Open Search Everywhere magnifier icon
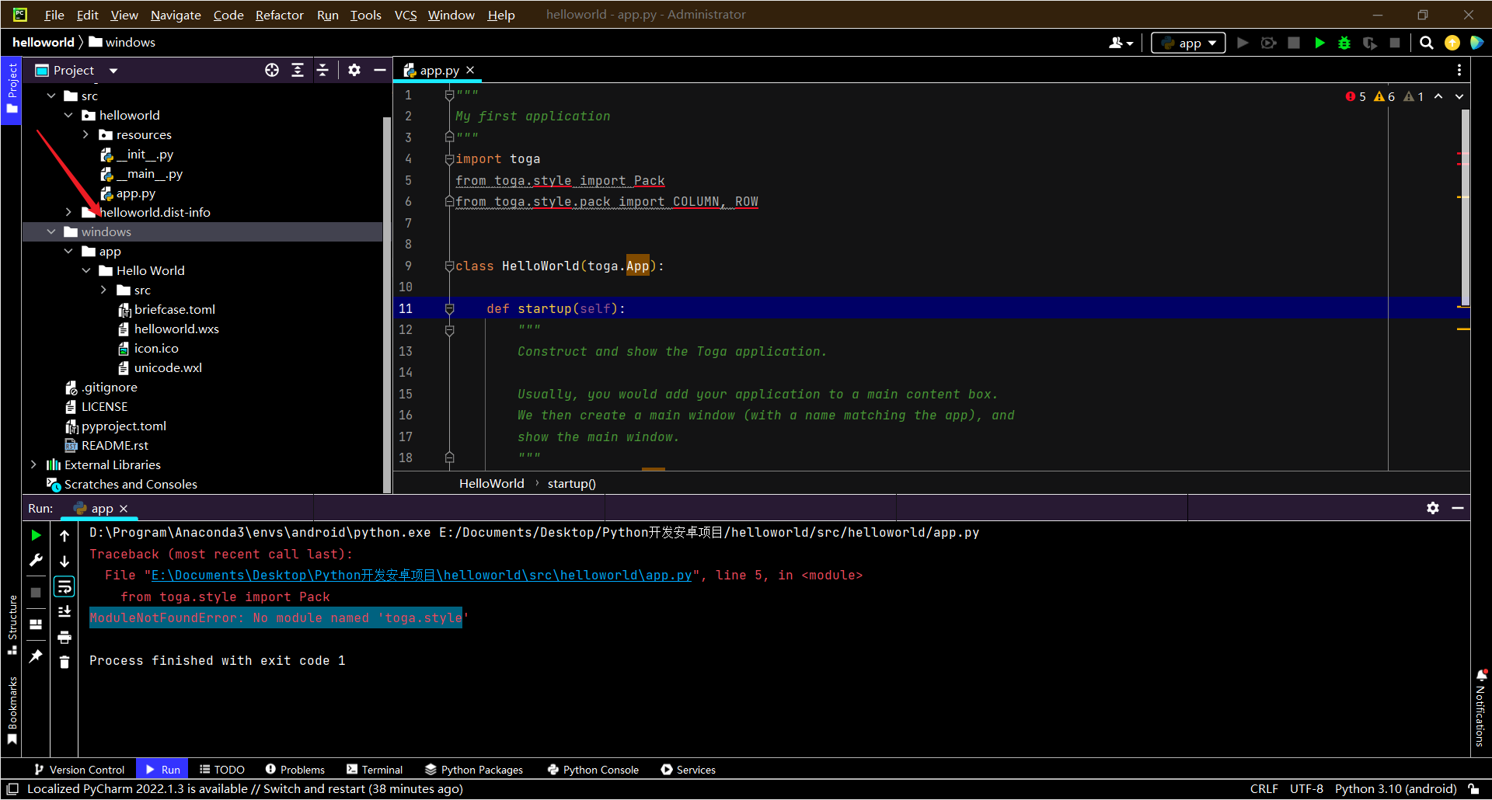 pyautogui.click(x=1427, y=43)
